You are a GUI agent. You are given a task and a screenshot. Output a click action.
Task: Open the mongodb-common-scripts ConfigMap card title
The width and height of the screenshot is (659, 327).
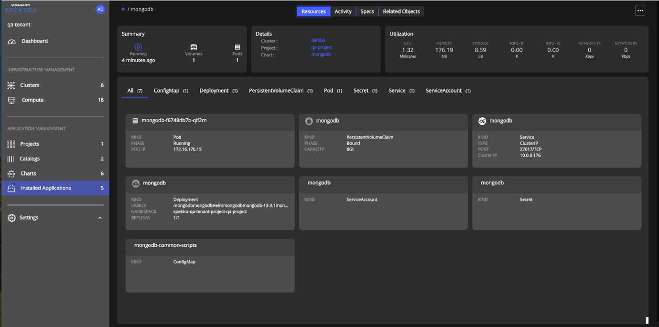(165, 245)
